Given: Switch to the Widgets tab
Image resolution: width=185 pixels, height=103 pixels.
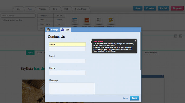Looking at the screenshot, I should (42, 9).
